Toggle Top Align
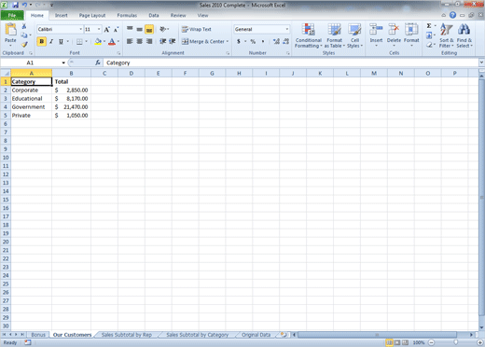The image size is (485, 347). pos(130,29)
